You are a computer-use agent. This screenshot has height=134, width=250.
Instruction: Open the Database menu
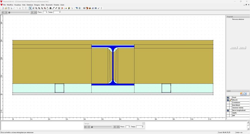[30, 5]
